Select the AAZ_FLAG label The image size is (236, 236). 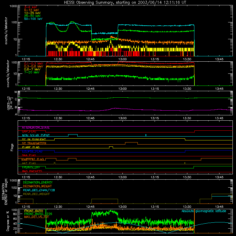(29, 163)
